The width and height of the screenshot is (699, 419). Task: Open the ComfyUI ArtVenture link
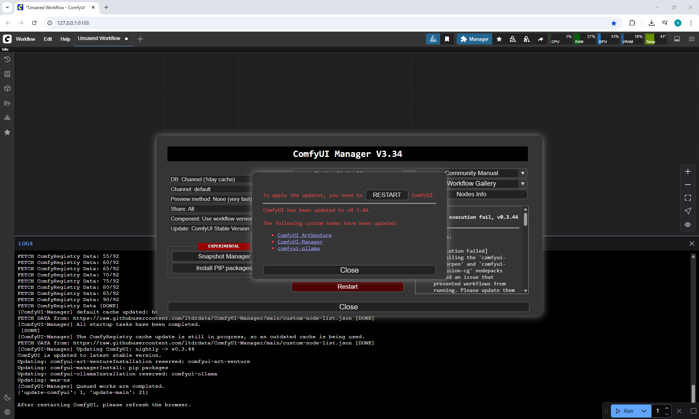[x=304, y=236]
